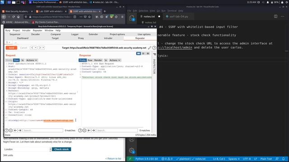The height and width of the screenshot is (162, 289).
Task: Go to previous request in Repeater history
Action: pos(32,48)
